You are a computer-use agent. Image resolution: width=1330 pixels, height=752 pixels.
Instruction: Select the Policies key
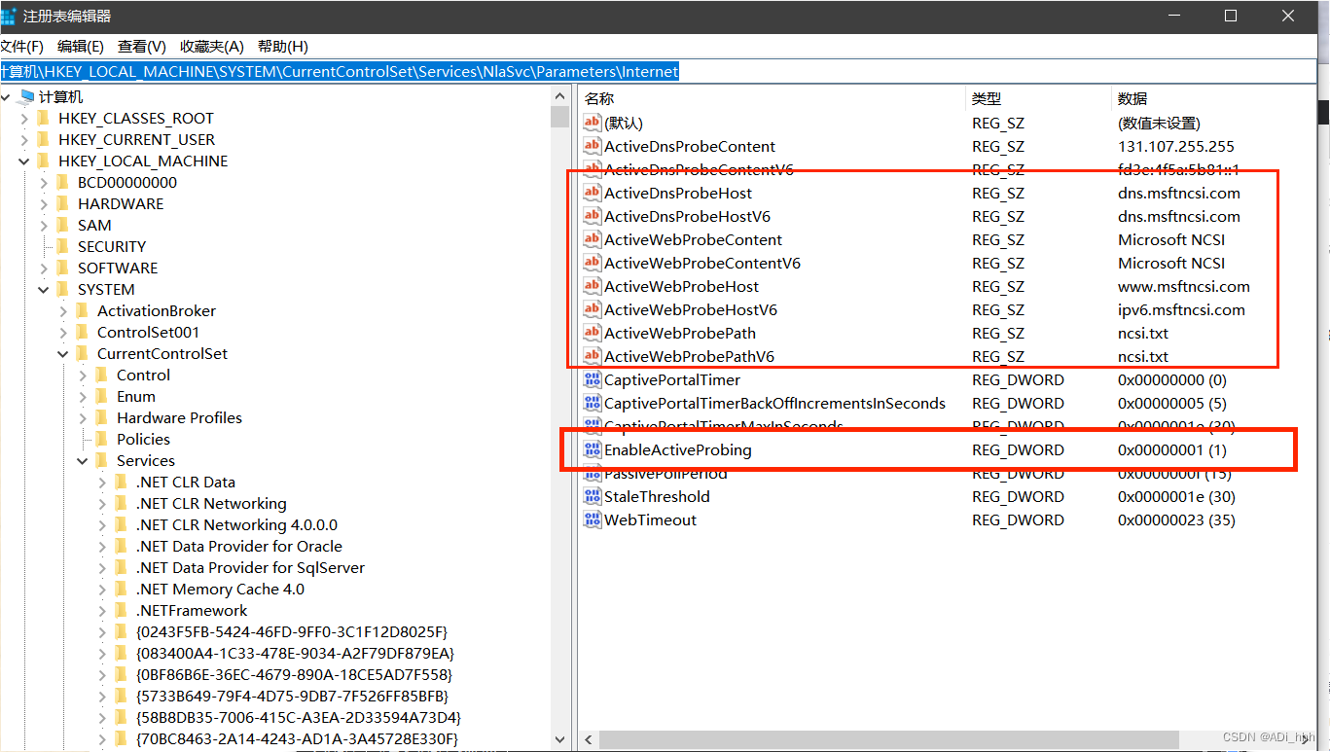click(x=143, y=439)
